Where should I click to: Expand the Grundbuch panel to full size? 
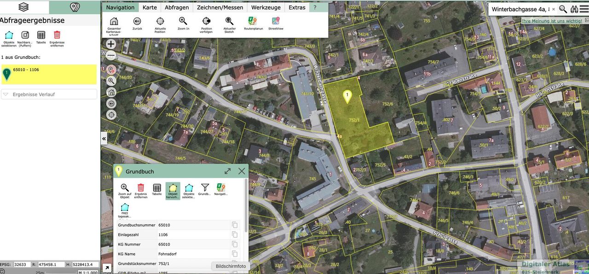(227, 171)
